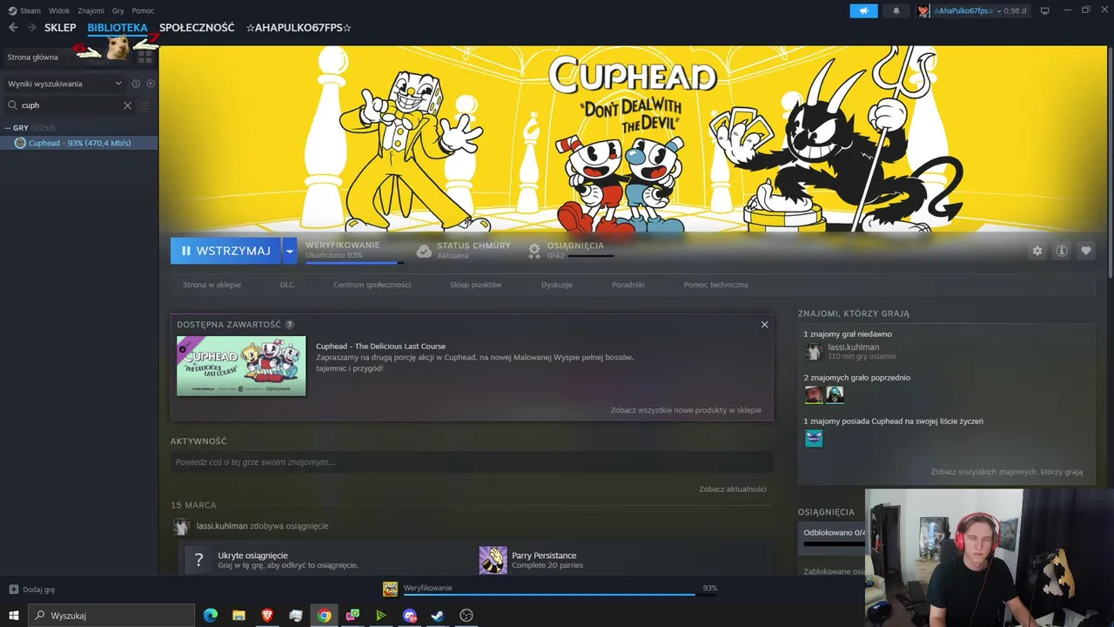Viewport: 1114px width, 627px height.
Task: Close the Dostępna zawartość panel
Action: (x=764, y=325)
